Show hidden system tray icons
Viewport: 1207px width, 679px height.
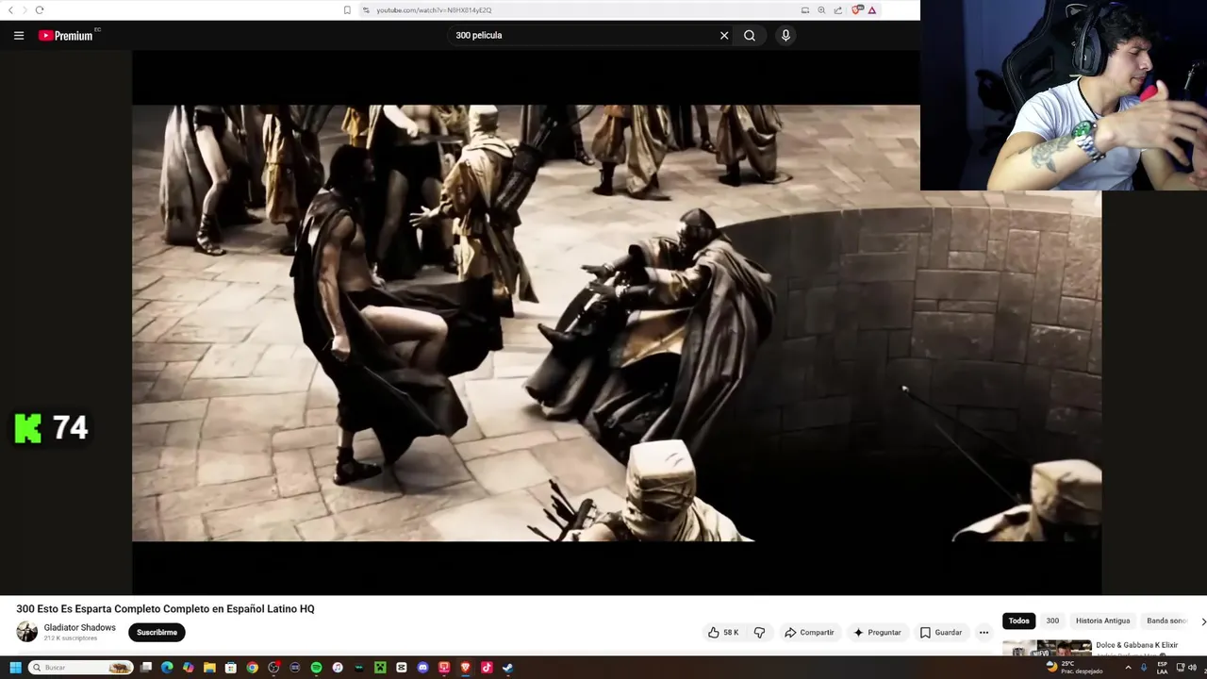[x=1128, y=668]
